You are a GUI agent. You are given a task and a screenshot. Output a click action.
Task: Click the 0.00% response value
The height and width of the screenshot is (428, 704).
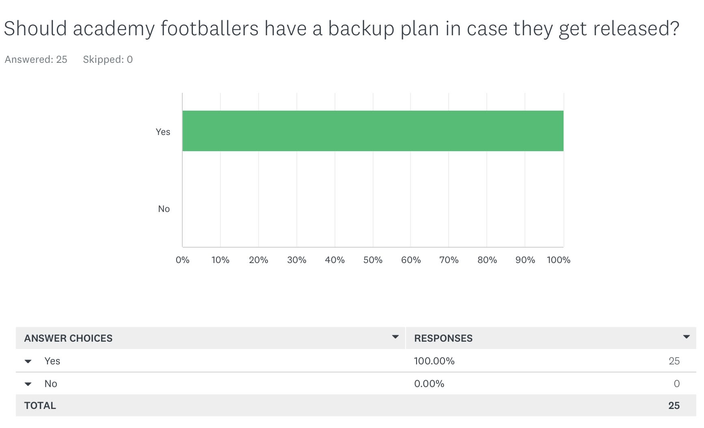pos(429,384)
